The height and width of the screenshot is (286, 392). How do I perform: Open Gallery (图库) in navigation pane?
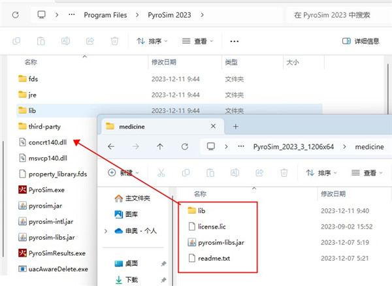[126, 214]
